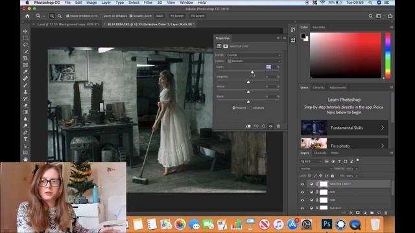415x233 pixels.
Task: Add layer style fx in Layers panel
Action: [351, 213]
